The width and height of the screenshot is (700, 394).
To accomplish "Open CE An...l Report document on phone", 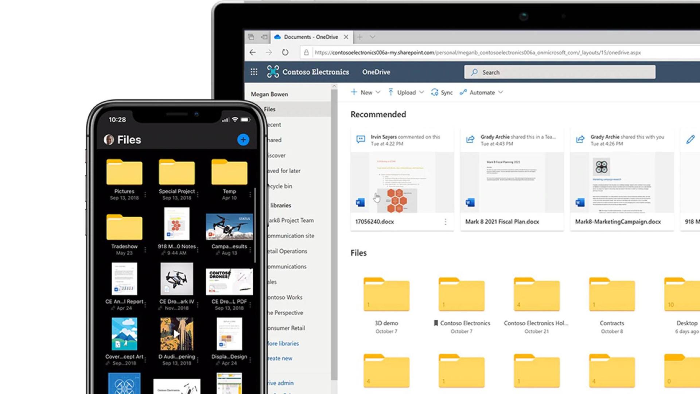I will [124, 279].
